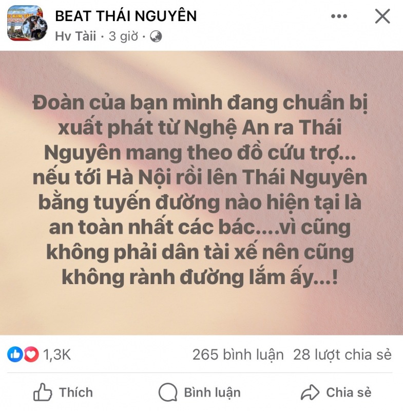The image size is (403, 411).
Task: Click the globe public-audience icon
Action: tap(156, 36)
